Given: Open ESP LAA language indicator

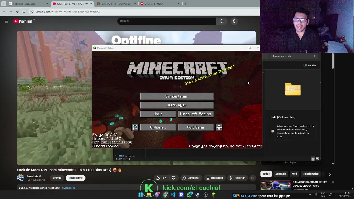Looking at the screenshot, I should pos(323,195).
